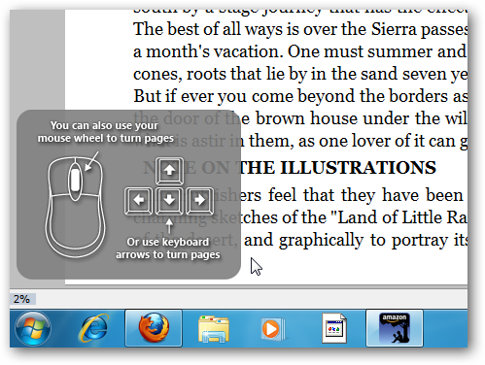The width and height of the screenshot is (485, 365).
Task: Click the up arrow key graphic
Action: pyautogui.click(x=169, y=171)
